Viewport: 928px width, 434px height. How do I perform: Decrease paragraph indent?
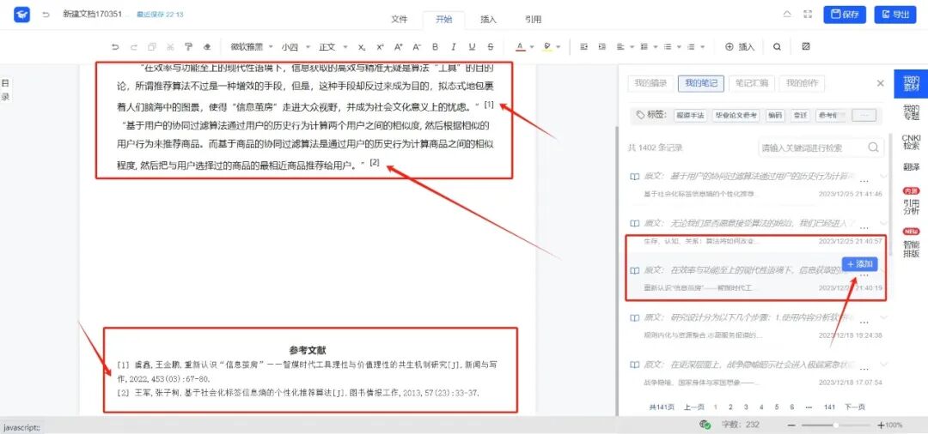(584, 46)
